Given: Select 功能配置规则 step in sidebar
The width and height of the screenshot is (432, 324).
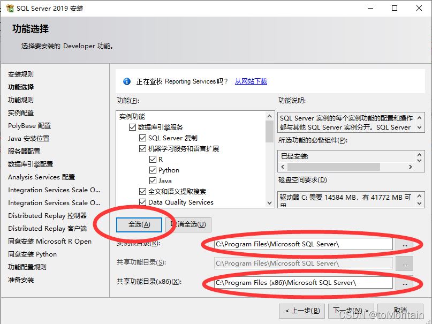Looking at the screenshot, I should (x=27, y=267).
